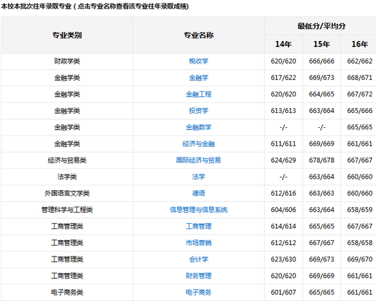The image size is (376, 301).
Task: Select the 法学类 category cell
Action: [x=67, y=177]
